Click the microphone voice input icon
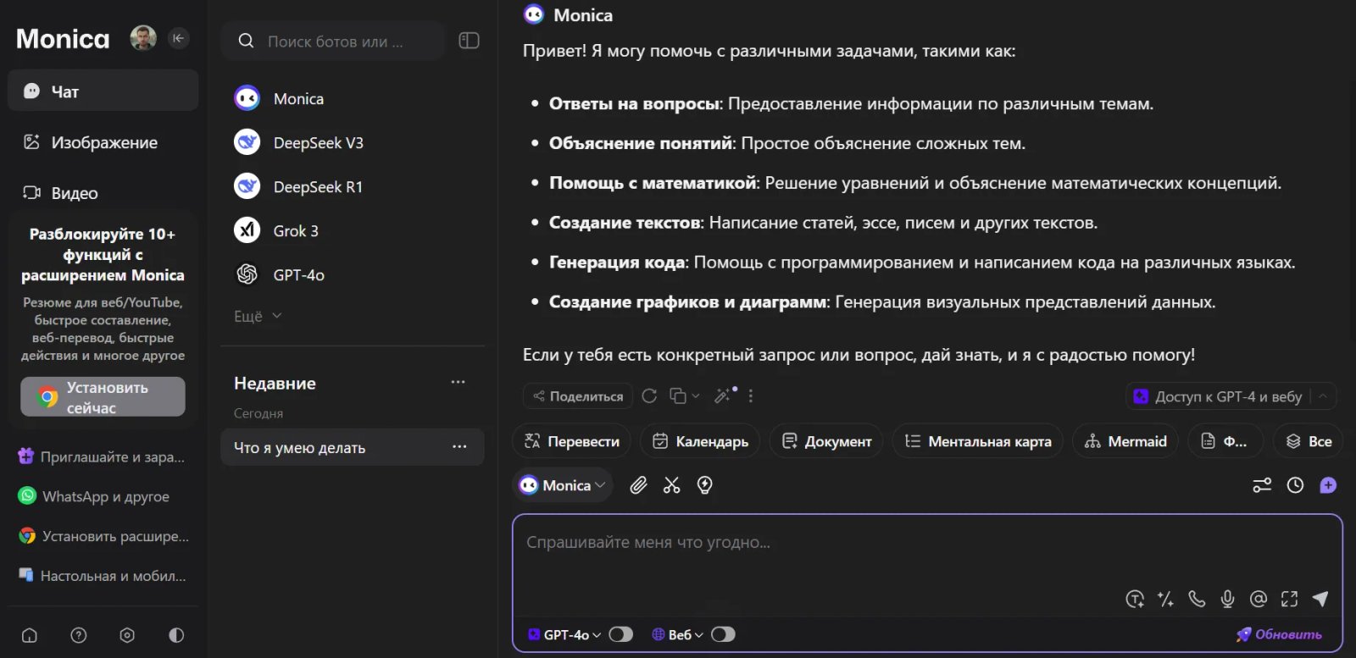 point(1227,599)
